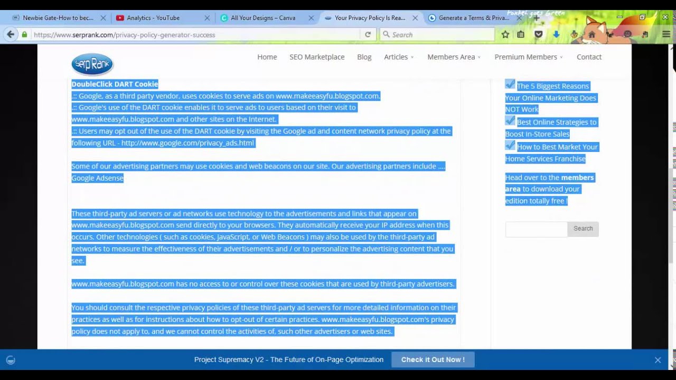Click the round icon on bottom banner
This screenshot has width=676, height=380.
coord(11,360)
